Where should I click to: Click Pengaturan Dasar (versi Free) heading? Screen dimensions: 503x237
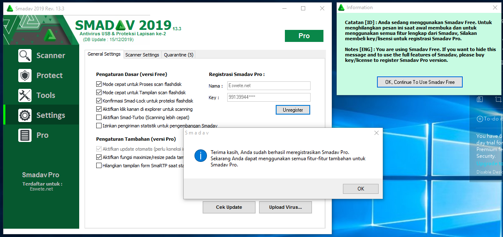(x=131, y=74)
